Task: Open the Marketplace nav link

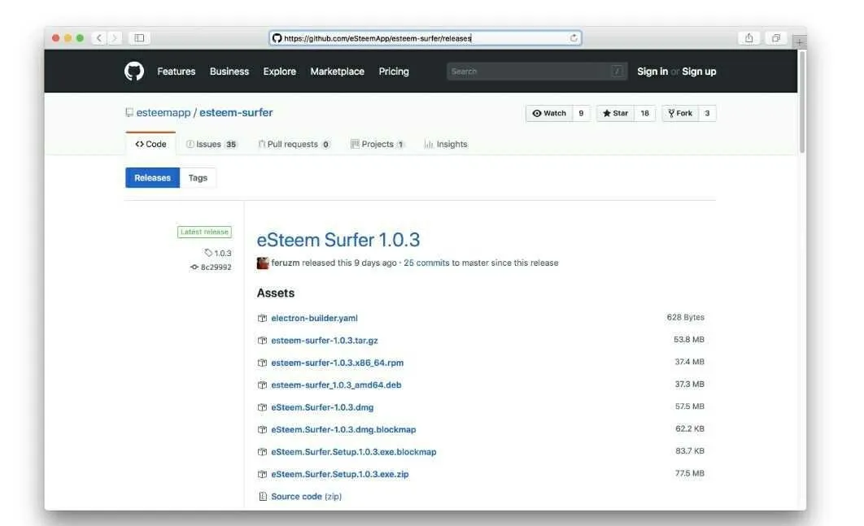Action: pos(338,72)
